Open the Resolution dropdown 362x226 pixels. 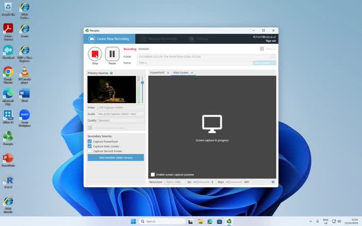(175, 182)
